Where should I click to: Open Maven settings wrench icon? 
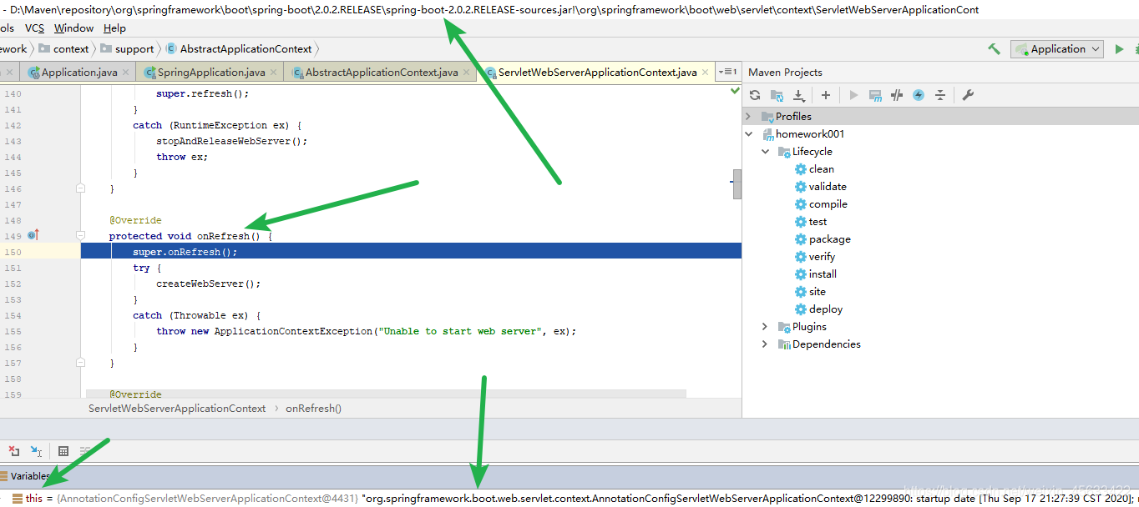pyautogui.click(x=968, y=95)
